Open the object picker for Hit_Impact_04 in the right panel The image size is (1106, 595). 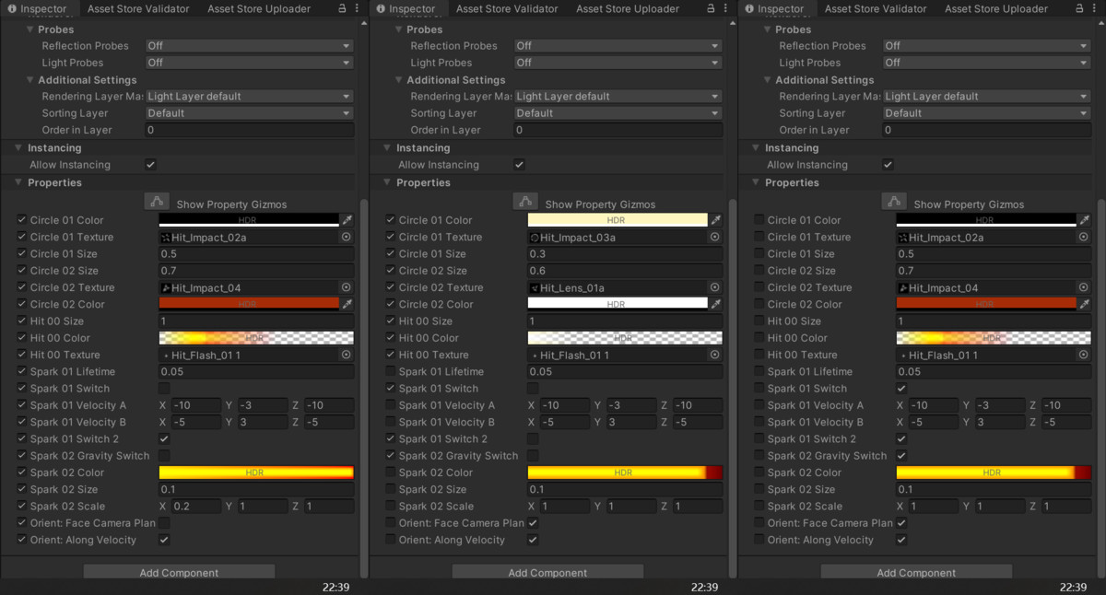(1084, 287)
